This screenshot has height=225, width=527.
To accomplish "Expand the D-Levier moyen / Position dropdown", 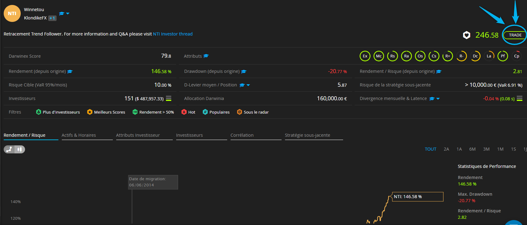I will 248,85.
